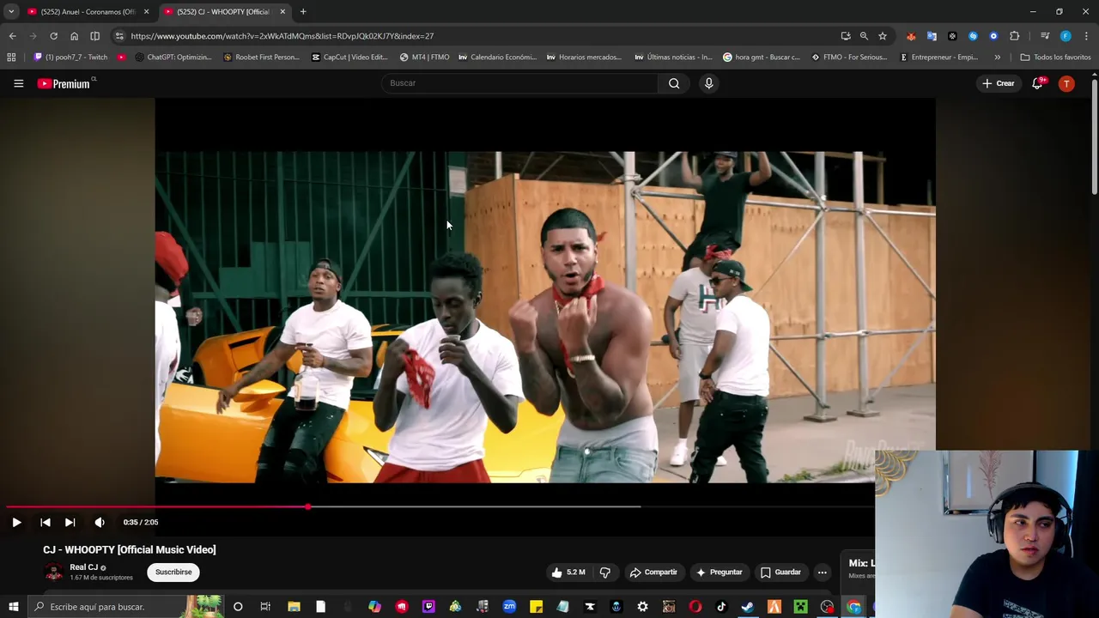Like the video with 5.2 M likes
This screenshot has height=618, width=1099.
(568, 573)
